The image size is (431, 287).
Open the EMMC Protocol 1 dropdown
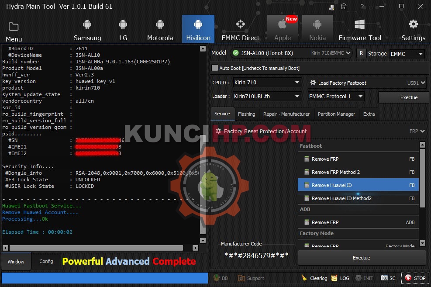coord(336,96)
